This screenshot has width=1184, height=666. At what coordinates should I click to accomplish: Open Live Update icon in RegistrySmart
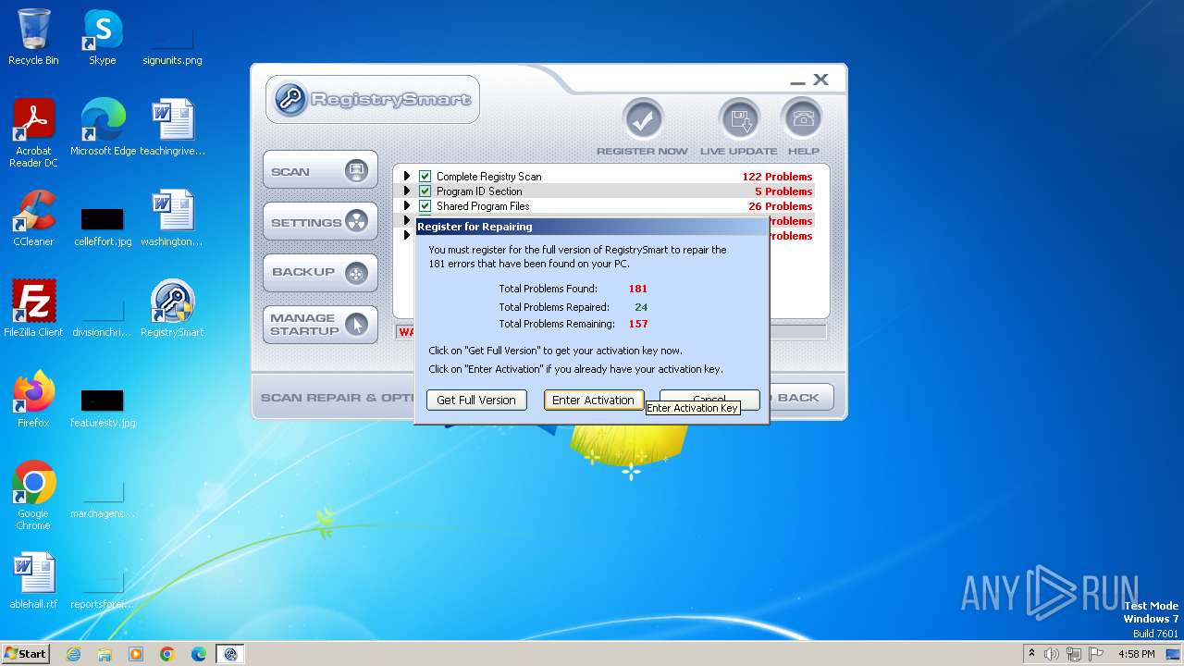pyautogui.click(x=739, y=119)
